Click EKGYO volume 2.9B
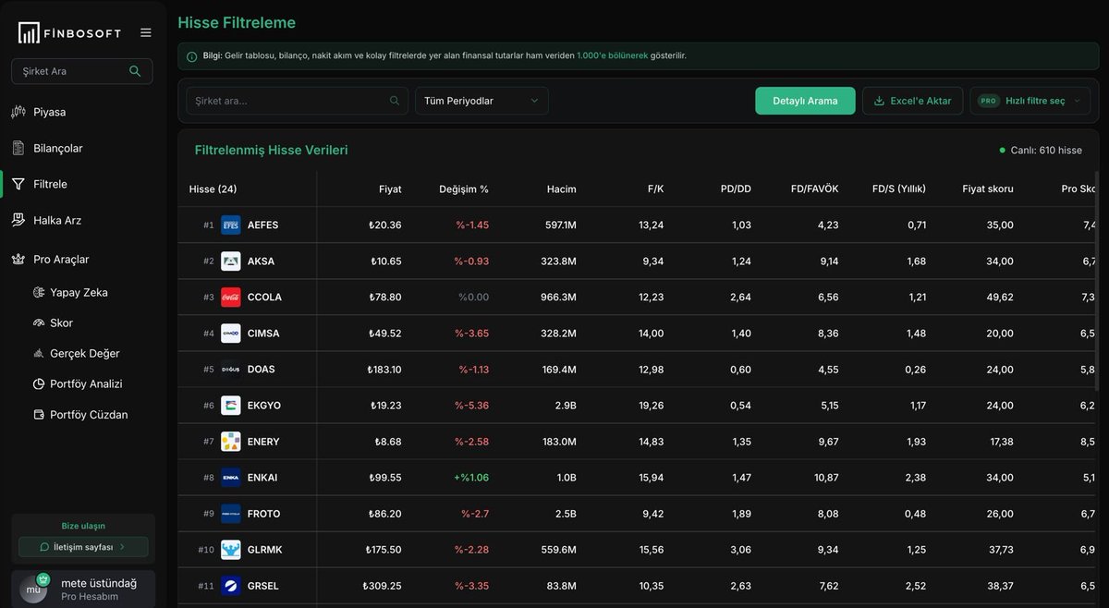Viewport: 1109px width, 608px height. point(566,406)
